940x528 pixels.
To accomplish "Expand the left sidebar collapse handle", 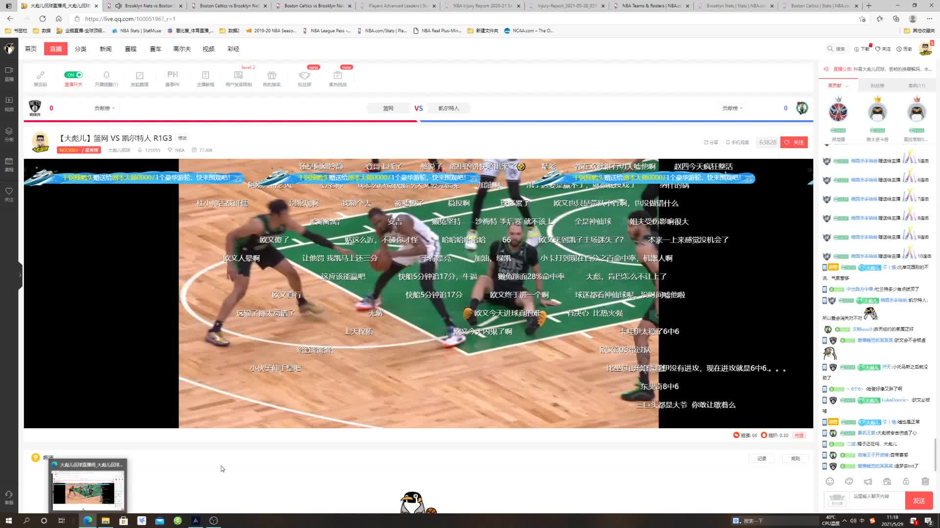I will click(20, 275).
